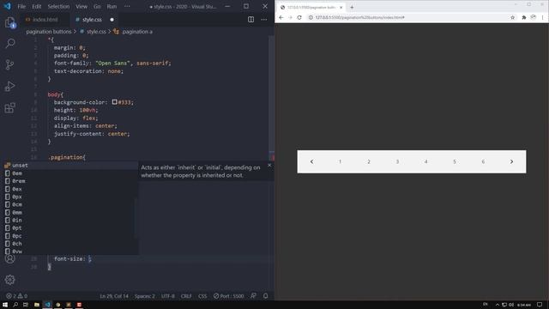Click the split editor right icon
The image size is (549, 309).
251,20
